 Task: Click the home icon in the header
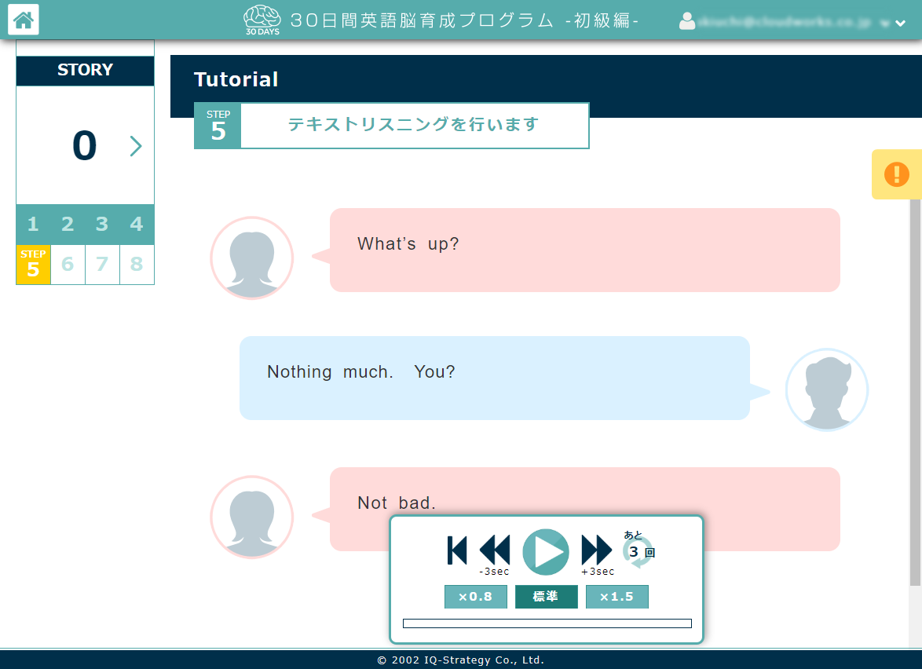click(23, 20)
